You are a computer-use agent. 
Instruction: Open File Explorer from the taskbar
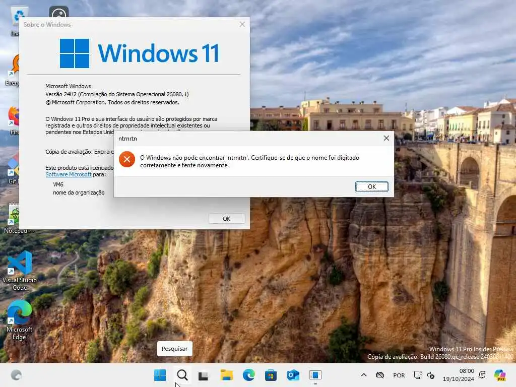226,375
